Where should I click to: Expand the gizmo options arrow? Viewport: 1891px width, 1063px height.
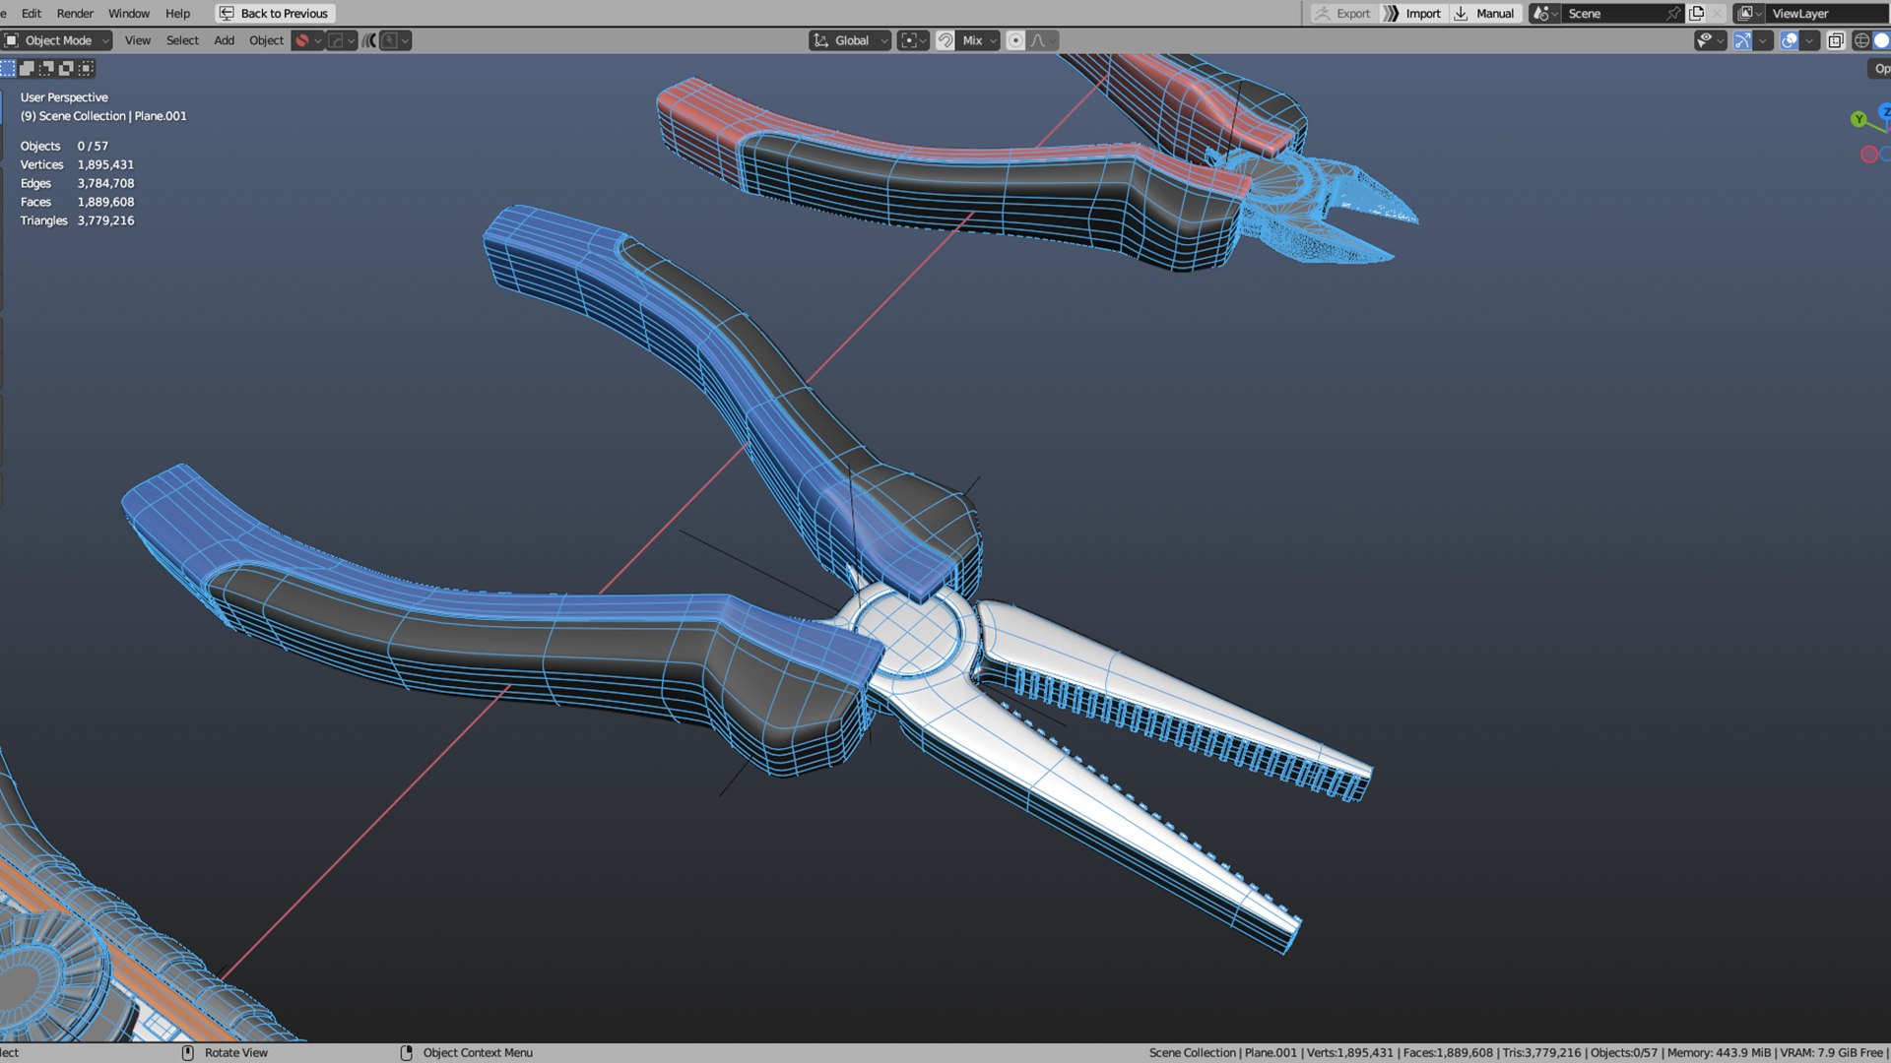click(1763, 40)
